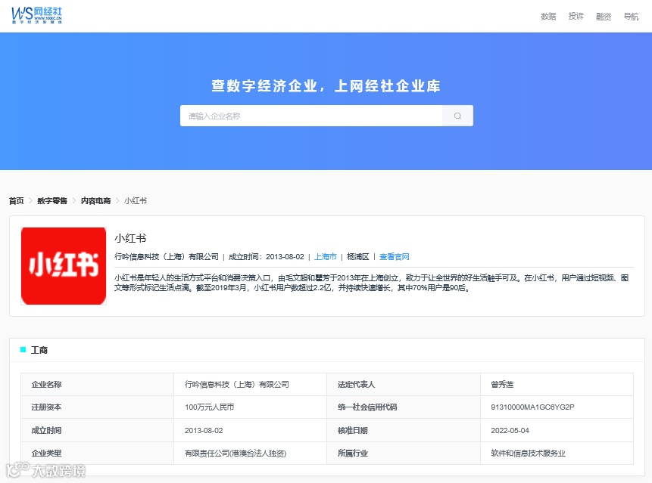
Task: Click the 网经社 site logo
Action: tap(36, 15)
